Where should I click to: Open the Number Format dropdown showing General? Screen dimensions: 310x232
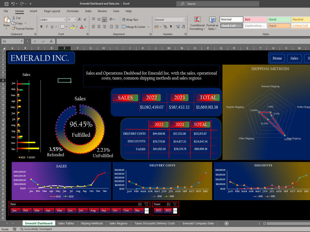coord(184,19)
